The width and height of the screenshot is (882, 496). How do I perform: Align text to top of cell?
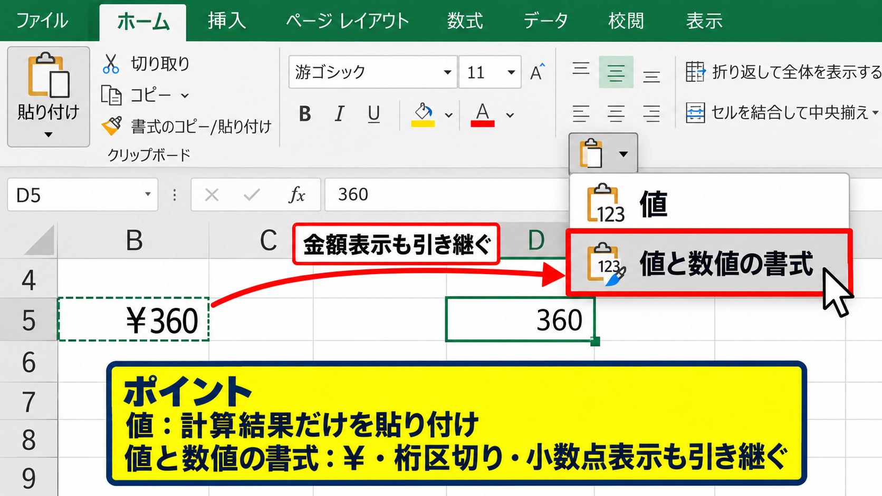pos(581,70)
